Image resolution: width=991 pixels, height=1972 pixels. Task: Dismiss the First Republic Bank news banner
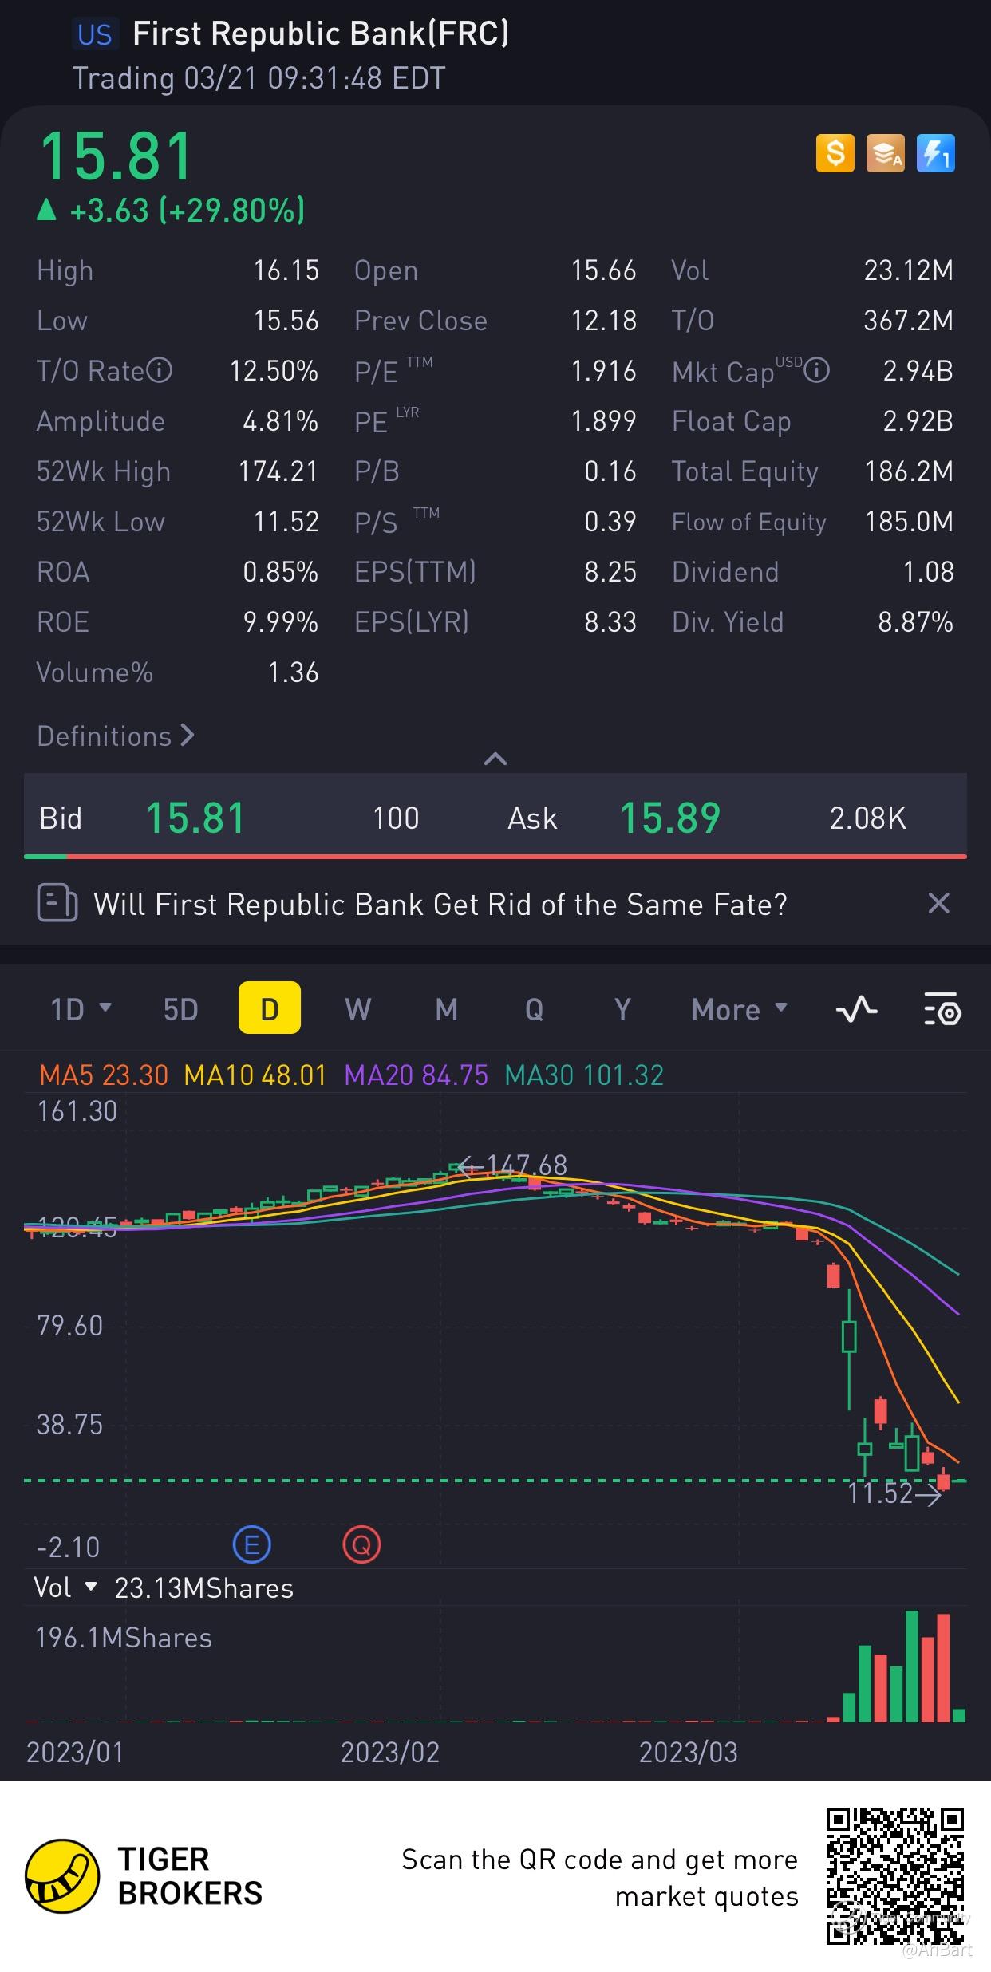(x=938, y=904)
